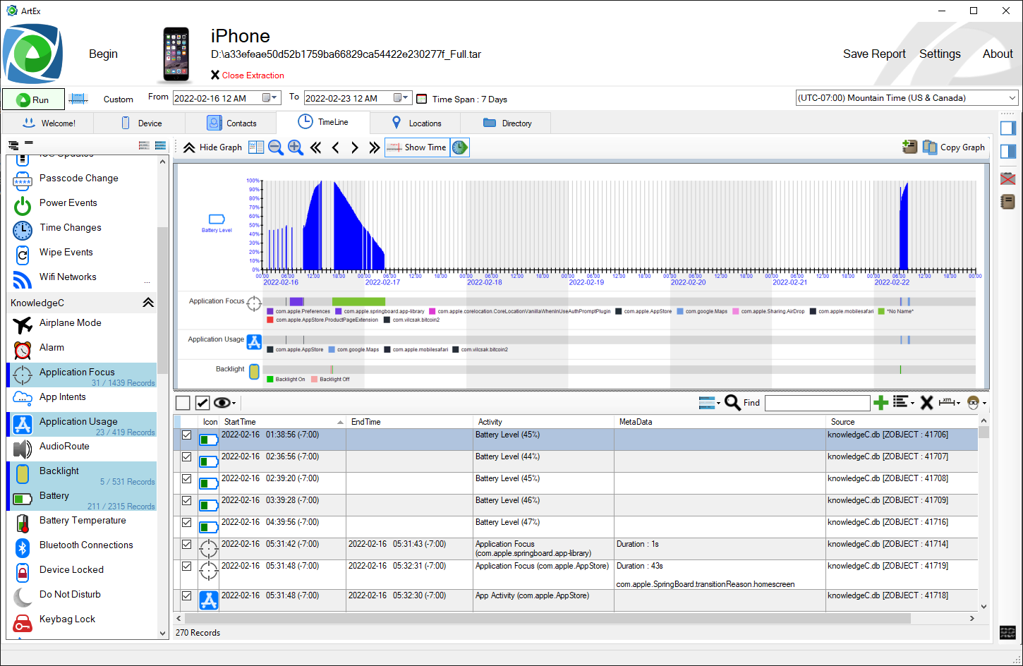Click the check-all checked box button
The width and height of the screenshot is (1023, 666).
202,403
